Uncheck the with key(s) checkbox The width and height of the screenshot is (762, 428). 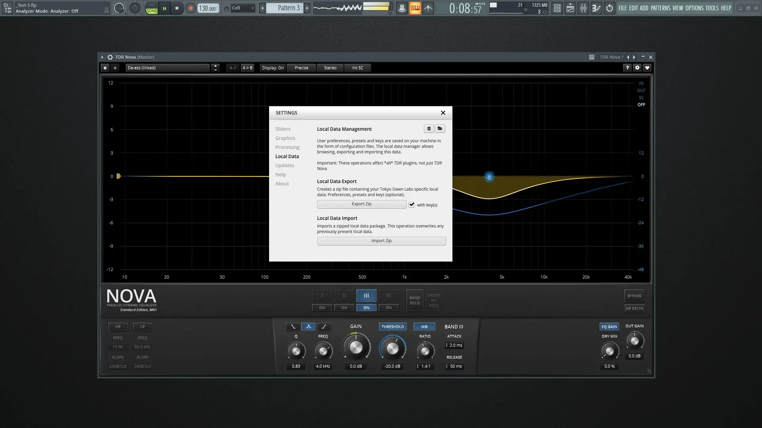point(412,205)
